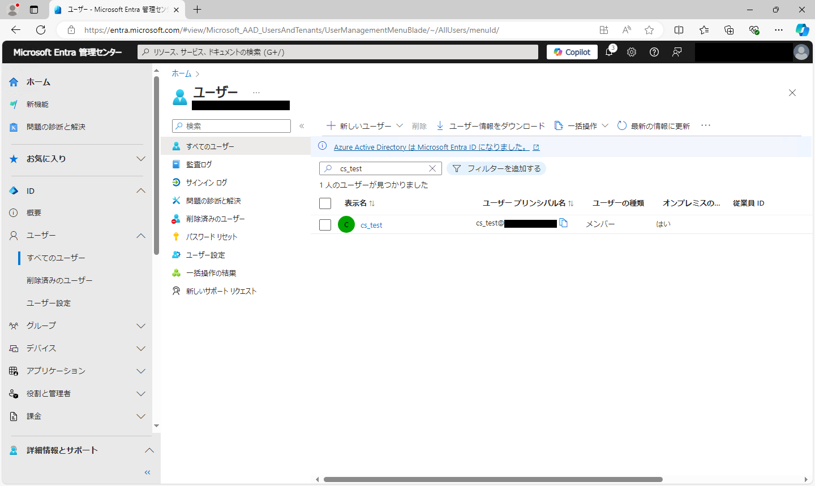Clear the cs_test search text

coord(432,168)
